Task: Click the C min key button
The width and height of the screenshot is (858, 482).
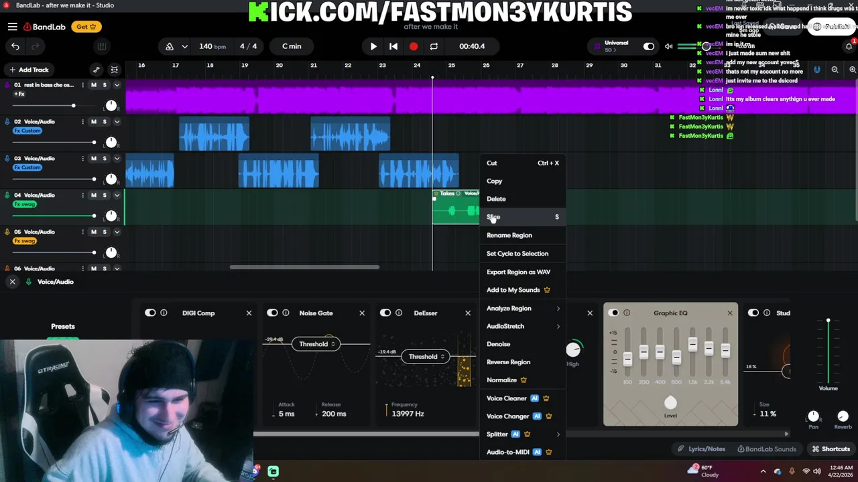Action: 292,46
